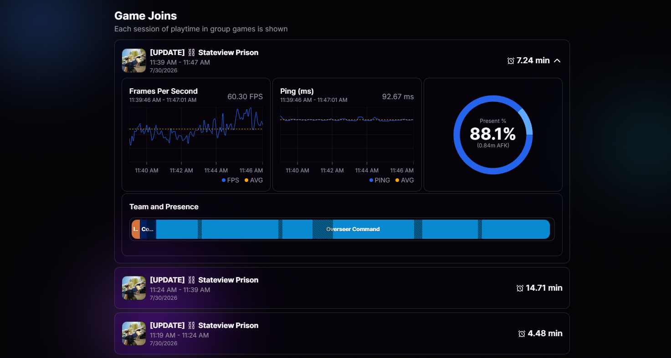
Task: Toggle AVG legend in Frames Per Second chart
Action: pos(254,180)
